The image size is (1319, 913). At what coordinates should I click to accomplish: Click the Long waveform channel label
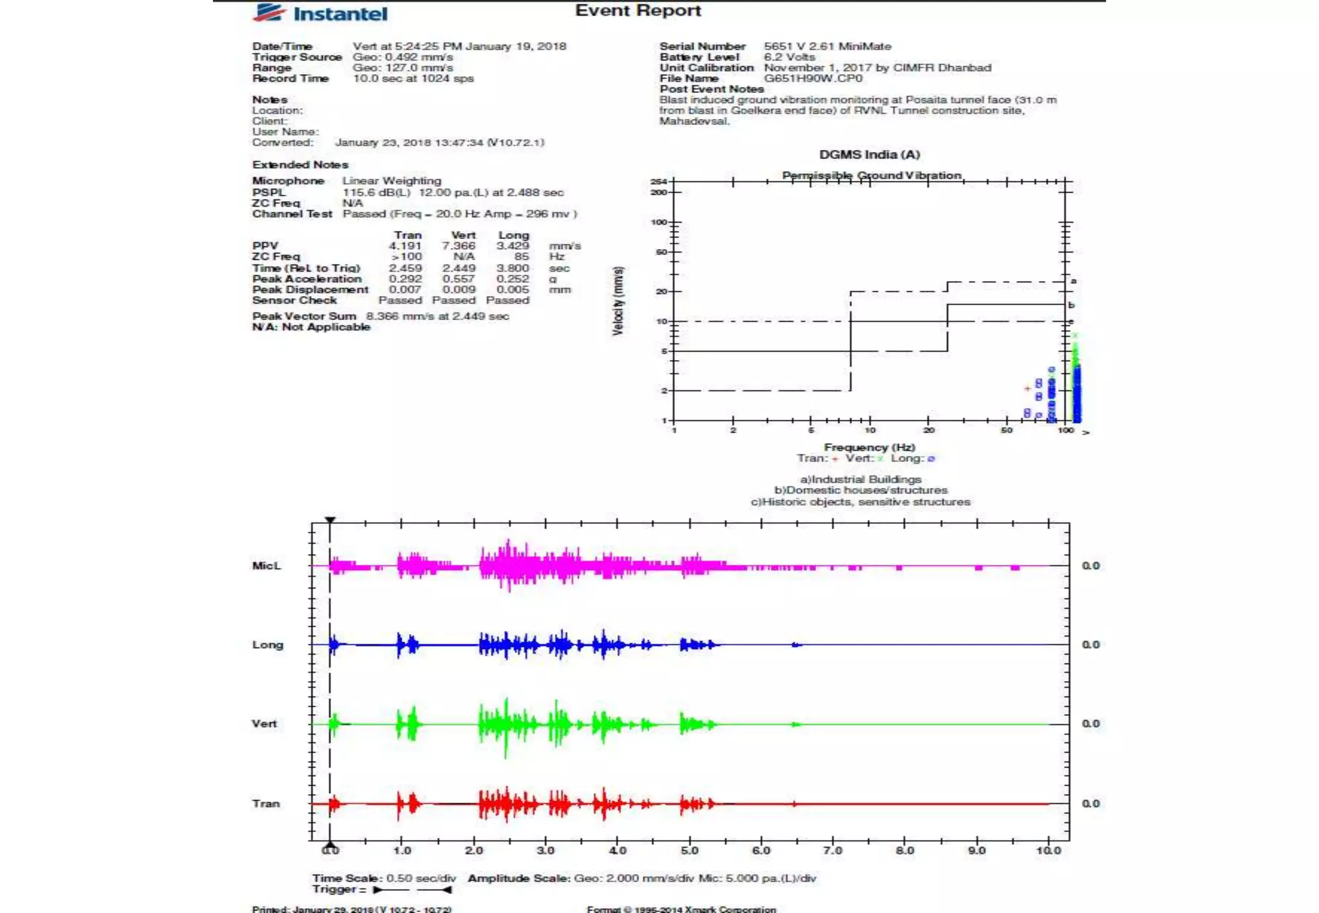268,645
